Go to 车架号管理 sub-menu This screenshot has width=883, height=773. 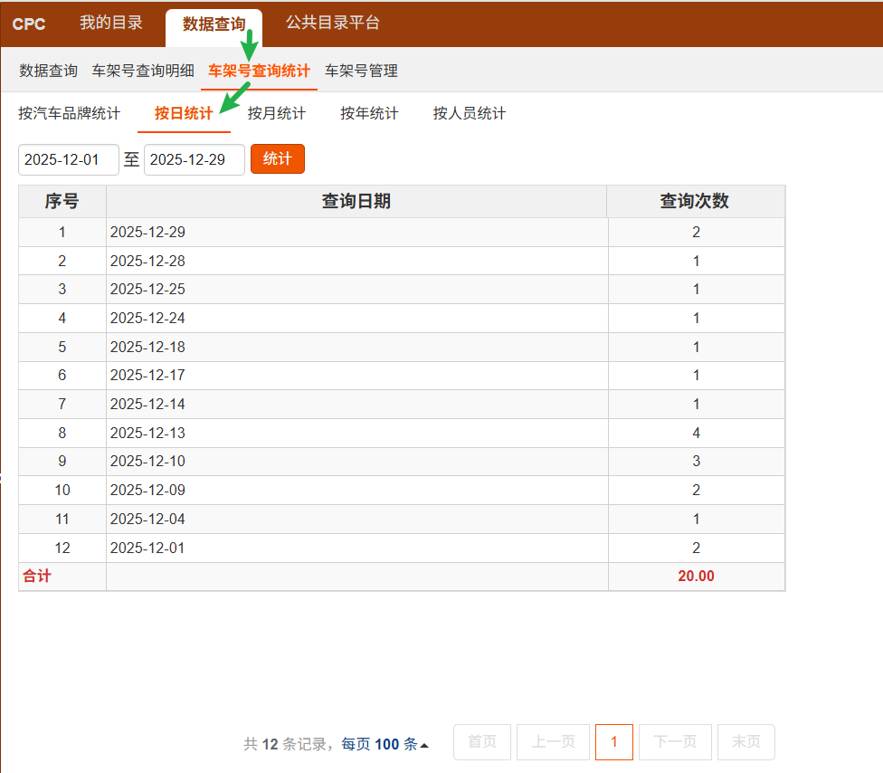point(361,71)
